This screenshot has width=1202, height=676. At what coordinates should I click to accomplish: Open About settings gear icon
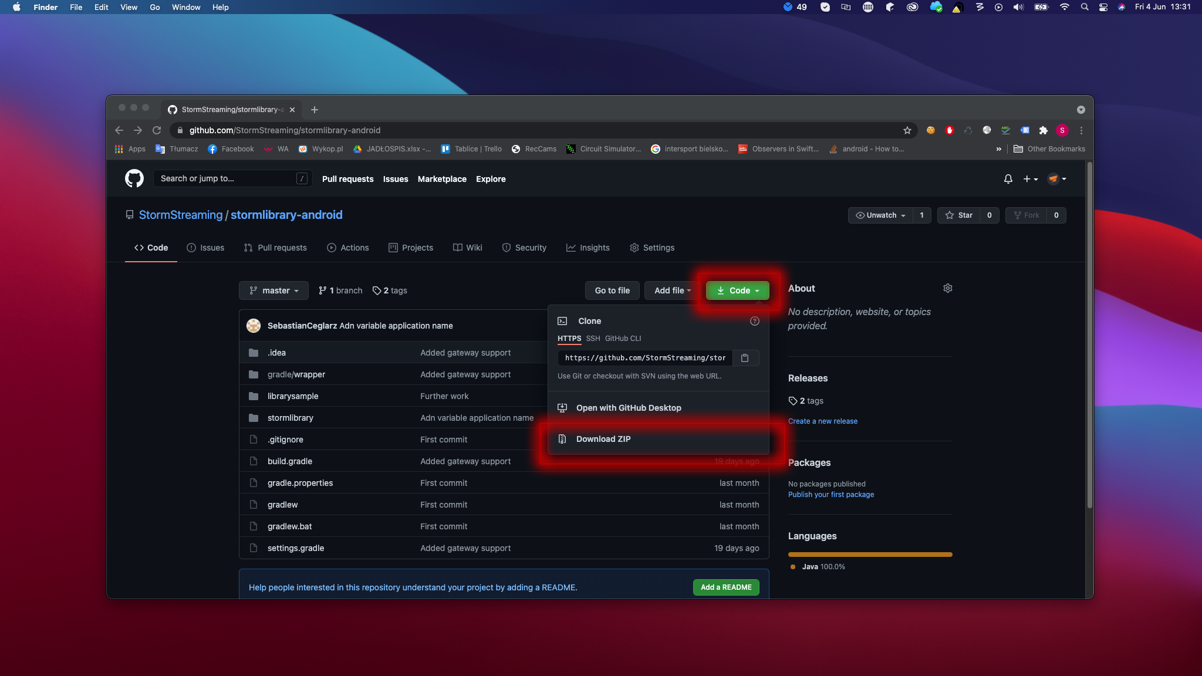[947, 288]
